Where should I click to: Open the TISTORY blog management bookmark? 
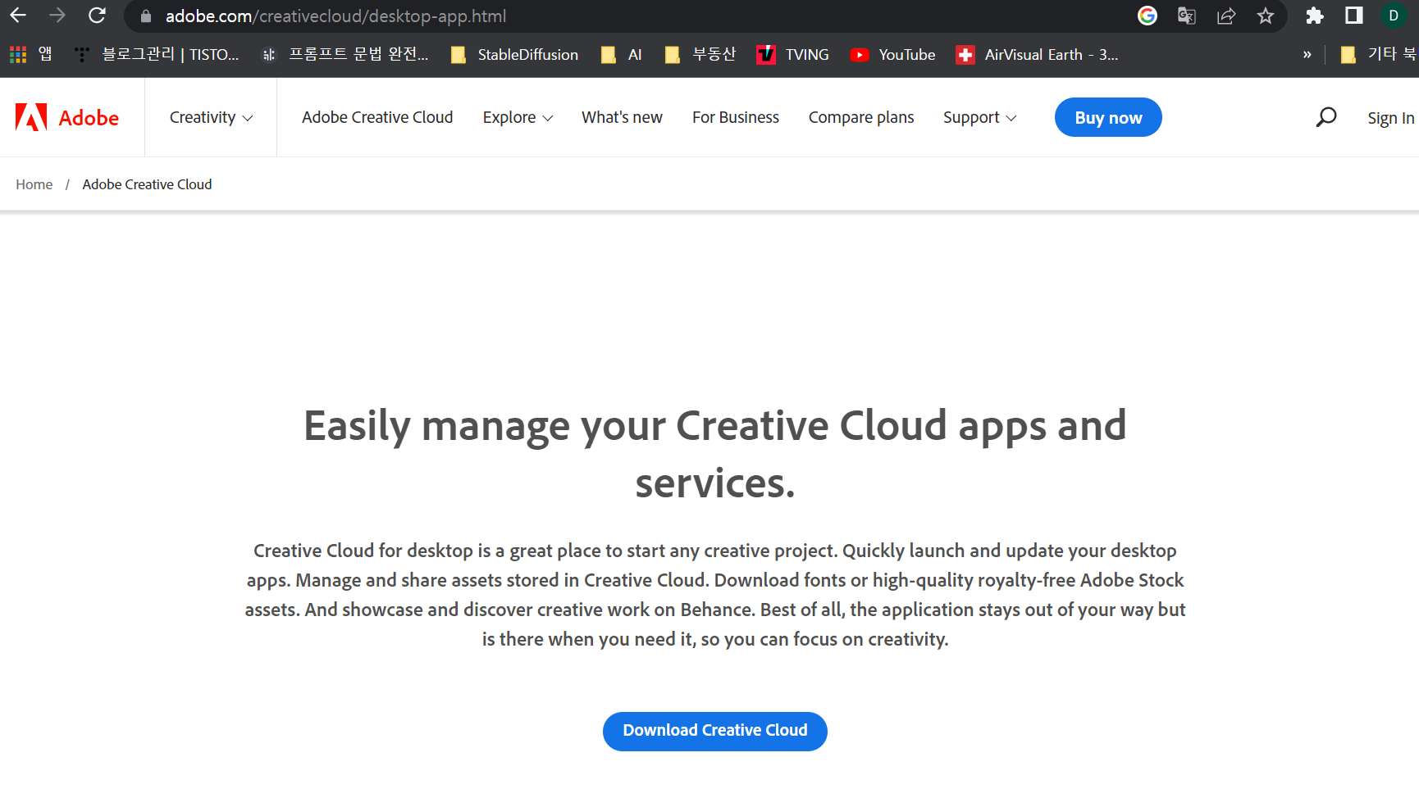click(x=156, y=54)
